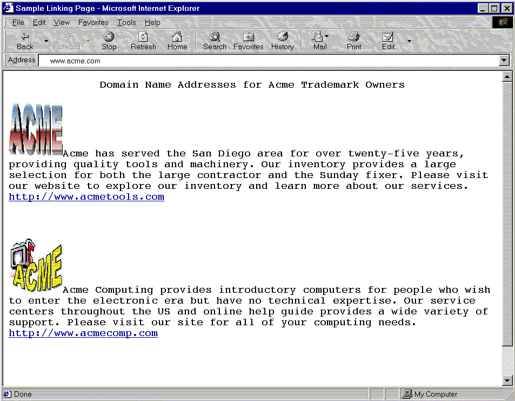
Task: Minimize the Internet Explorer window
Action: 483,8
